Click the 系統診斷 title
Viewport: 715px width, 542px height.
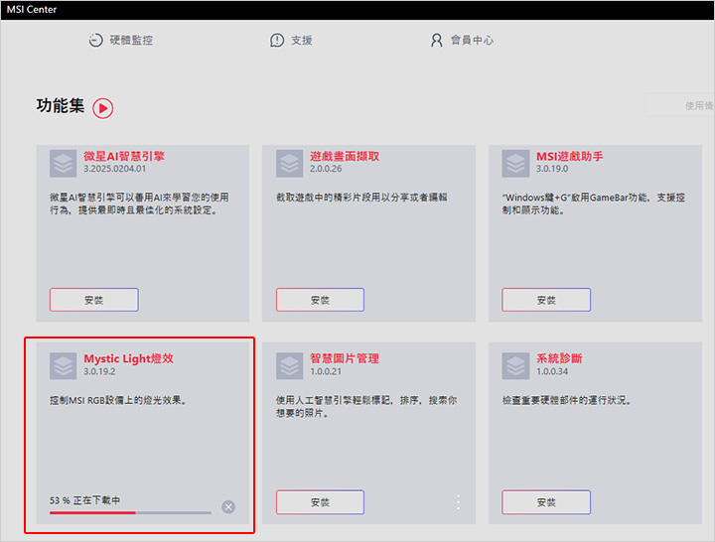click(559, 358)
